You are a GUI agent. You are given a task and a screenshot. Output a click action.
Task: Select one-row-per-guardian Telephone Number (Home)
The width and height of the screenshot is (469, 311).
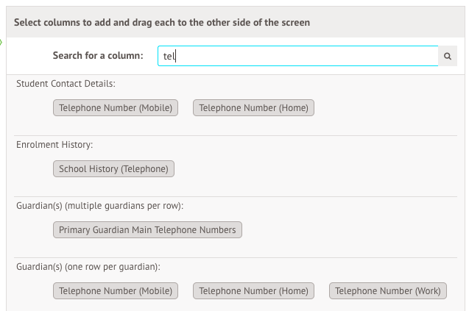[253, 291]
